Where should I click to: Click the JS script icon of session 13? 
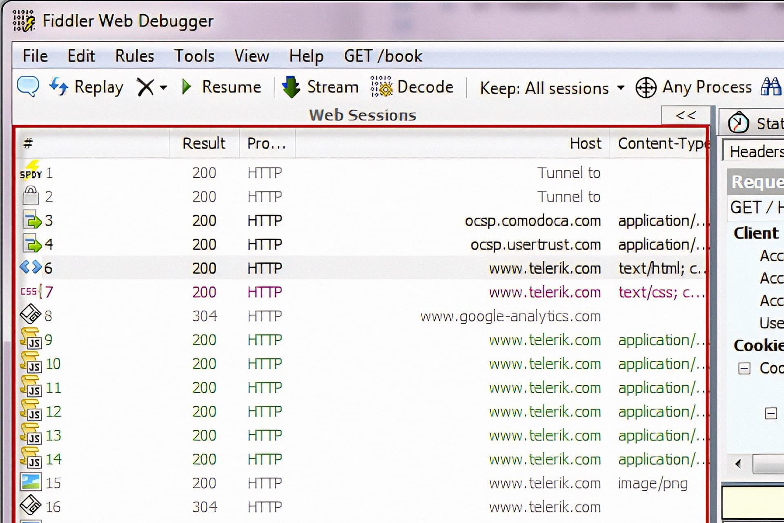[x=31, y=434]
